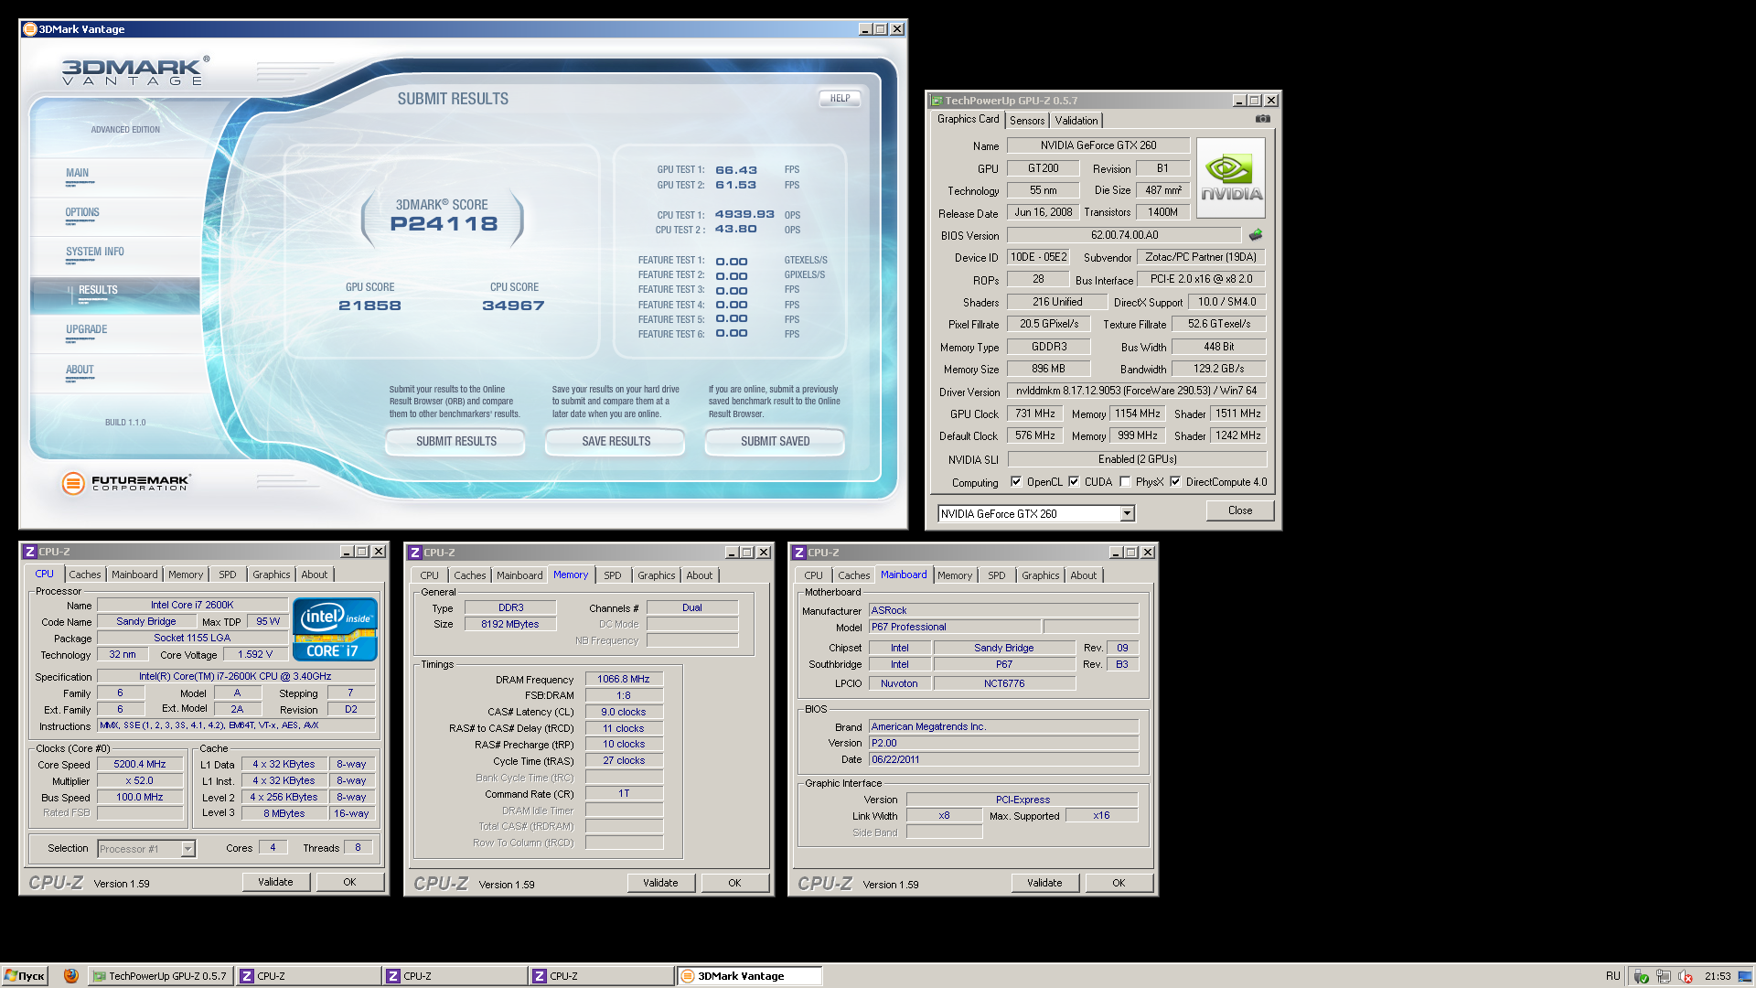The image size is (1756, 988).
Task: Click the GPU name field NVIDIA GeForce GTX 260
Action: pyautogui.click(x=1097, y=145)
